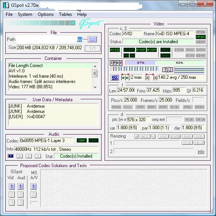Click the AVID indicator badge
This screenshot has width=216, height=216.
click(x=115, y=50)
